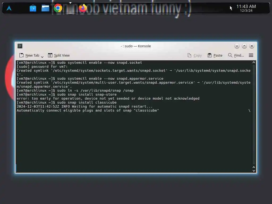Click the '- : sudo — Konsole' window title
Image resolution: width=272 pixels, height=204 pixels.
point(136,46)
